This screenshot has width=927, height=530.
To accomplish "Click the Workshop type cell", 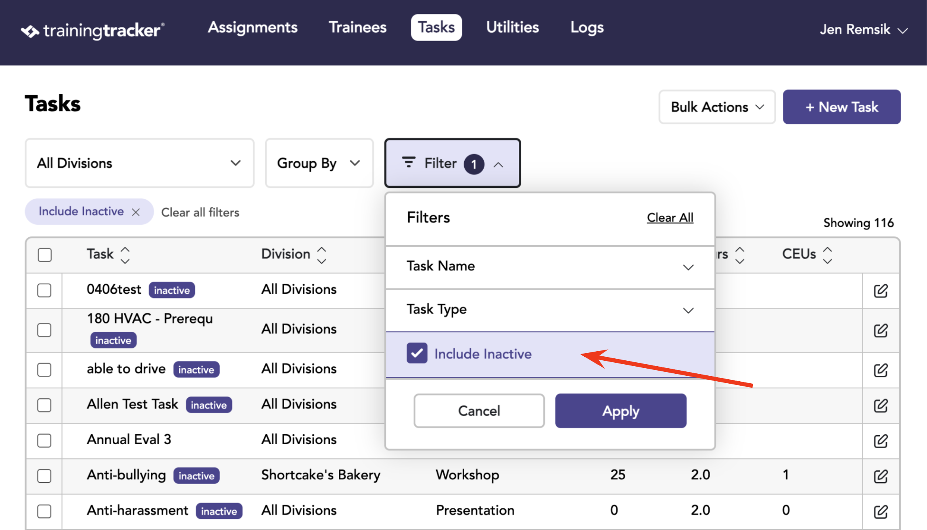I will coord(467,475).
